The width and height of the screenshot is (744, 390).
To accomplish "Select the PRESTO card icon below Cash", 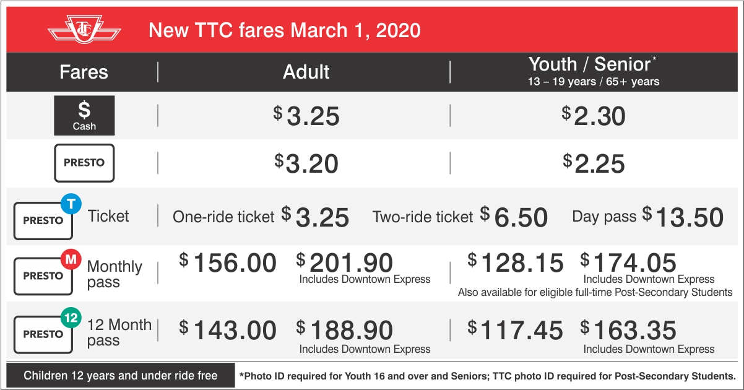I will tap(84, 163).
